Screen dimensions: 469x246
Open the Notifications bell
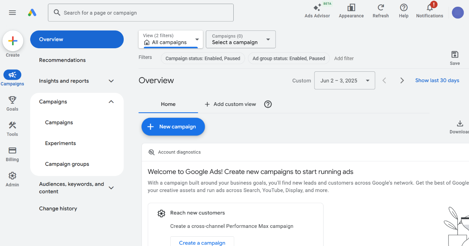[429, 10]
